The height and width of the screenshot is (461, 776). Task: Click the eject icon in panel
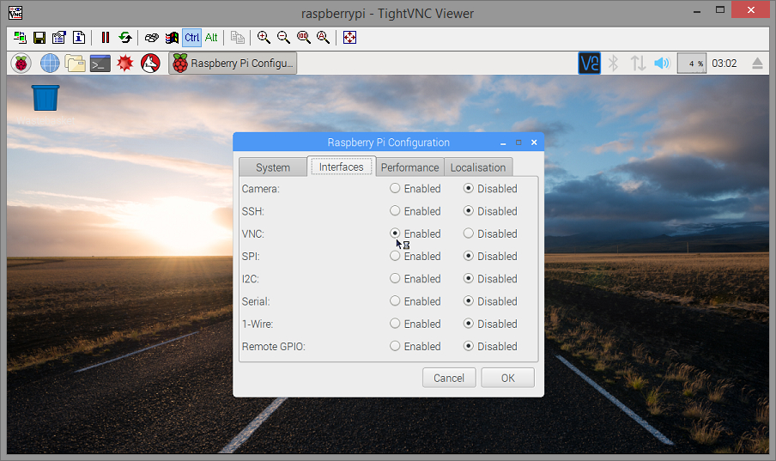(x=757, y=64)
